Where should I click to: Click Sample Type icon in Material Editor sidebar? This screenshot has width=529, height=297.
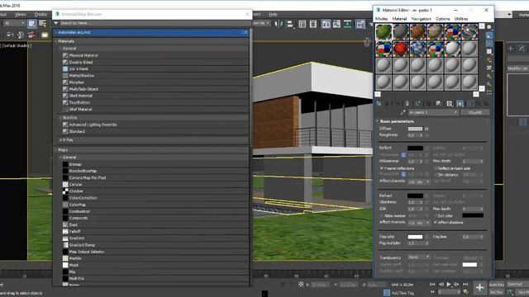pyautogui.click(x=489, y=27)
